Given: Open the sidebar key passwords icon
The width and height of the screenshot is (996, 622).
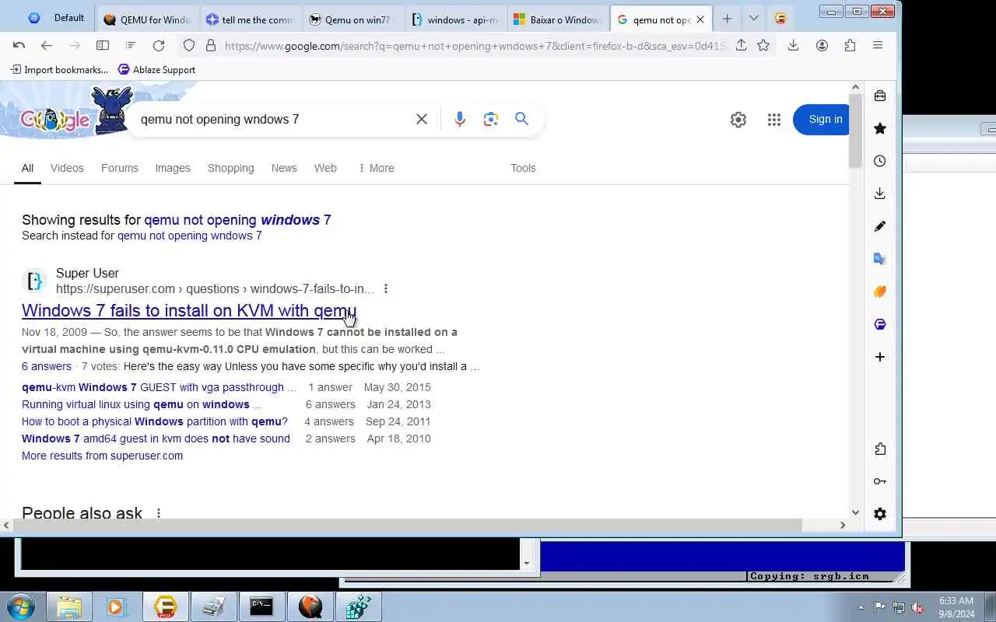Looking at the screenshot, I should coord(880,481).
